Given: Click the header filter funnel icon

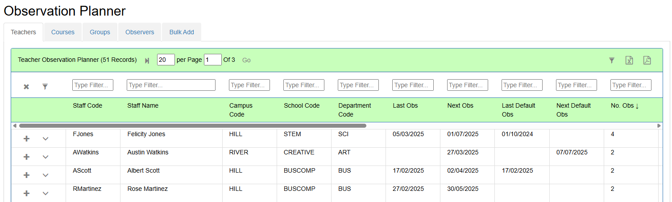Looking at the screenshot, I should [x=612, y=61].
